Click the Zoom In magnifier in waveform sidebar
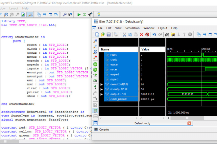The height and width of the screenshot is (144, 217). tap(95, 41)
